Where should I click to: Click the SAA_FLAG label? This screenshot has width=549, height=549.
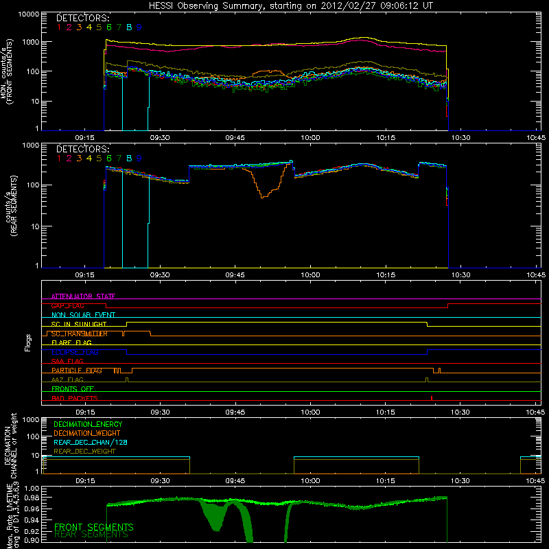[67, 361]
